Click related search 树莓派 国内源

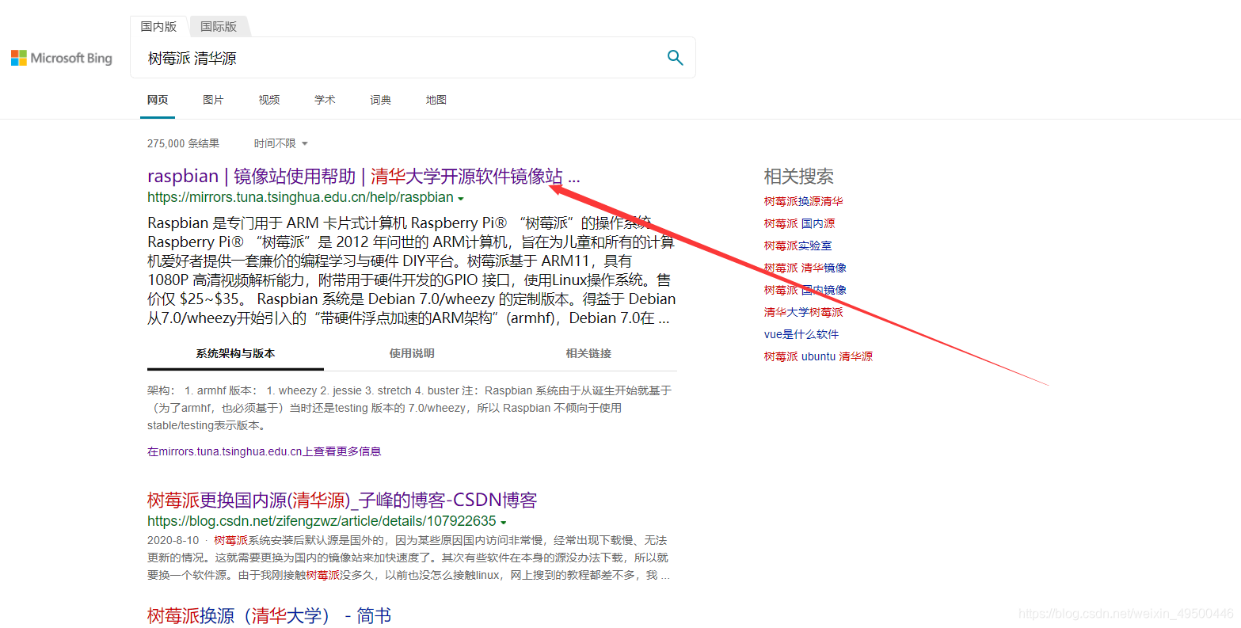click(799, 223)
